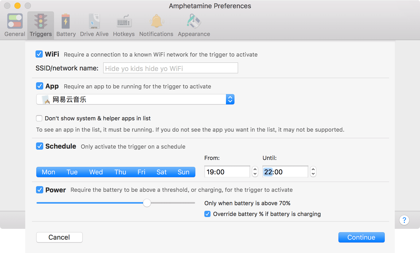Click the help question mark button
The width and height of the screenshot is (420, 253).
click(x=404, y=220)
